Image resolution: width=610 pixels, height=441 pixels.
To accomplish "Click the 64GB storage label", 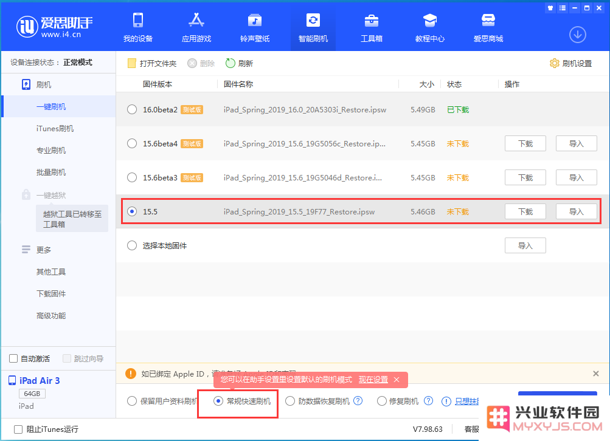I will tap(32, 394).
